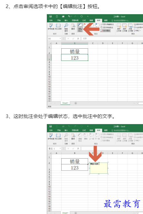Click Name Box showing B3 in step 2 Excel

click(53, 39)
